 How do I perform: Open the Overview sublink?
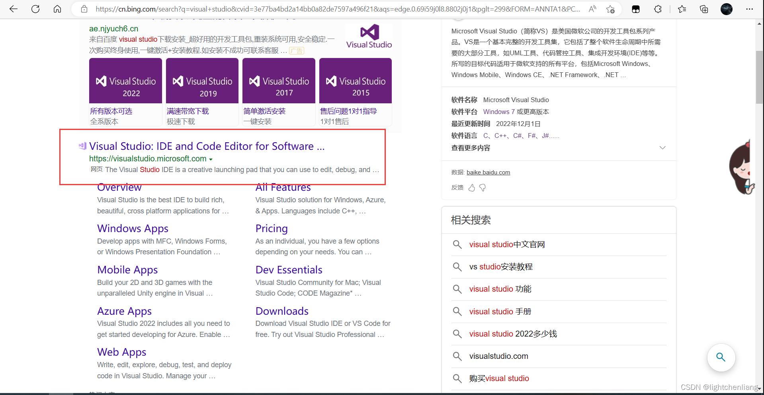[119, 187]
